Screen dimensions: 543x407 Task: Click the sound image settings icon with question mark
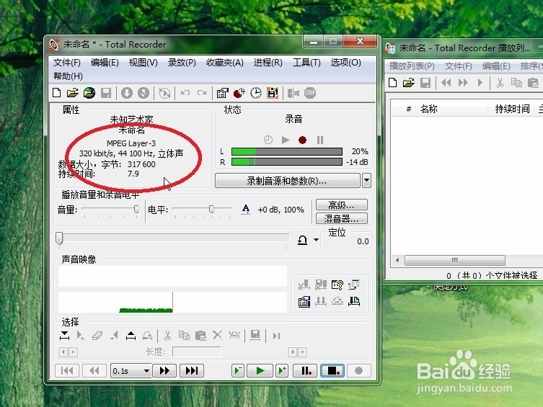click(337, 285)
